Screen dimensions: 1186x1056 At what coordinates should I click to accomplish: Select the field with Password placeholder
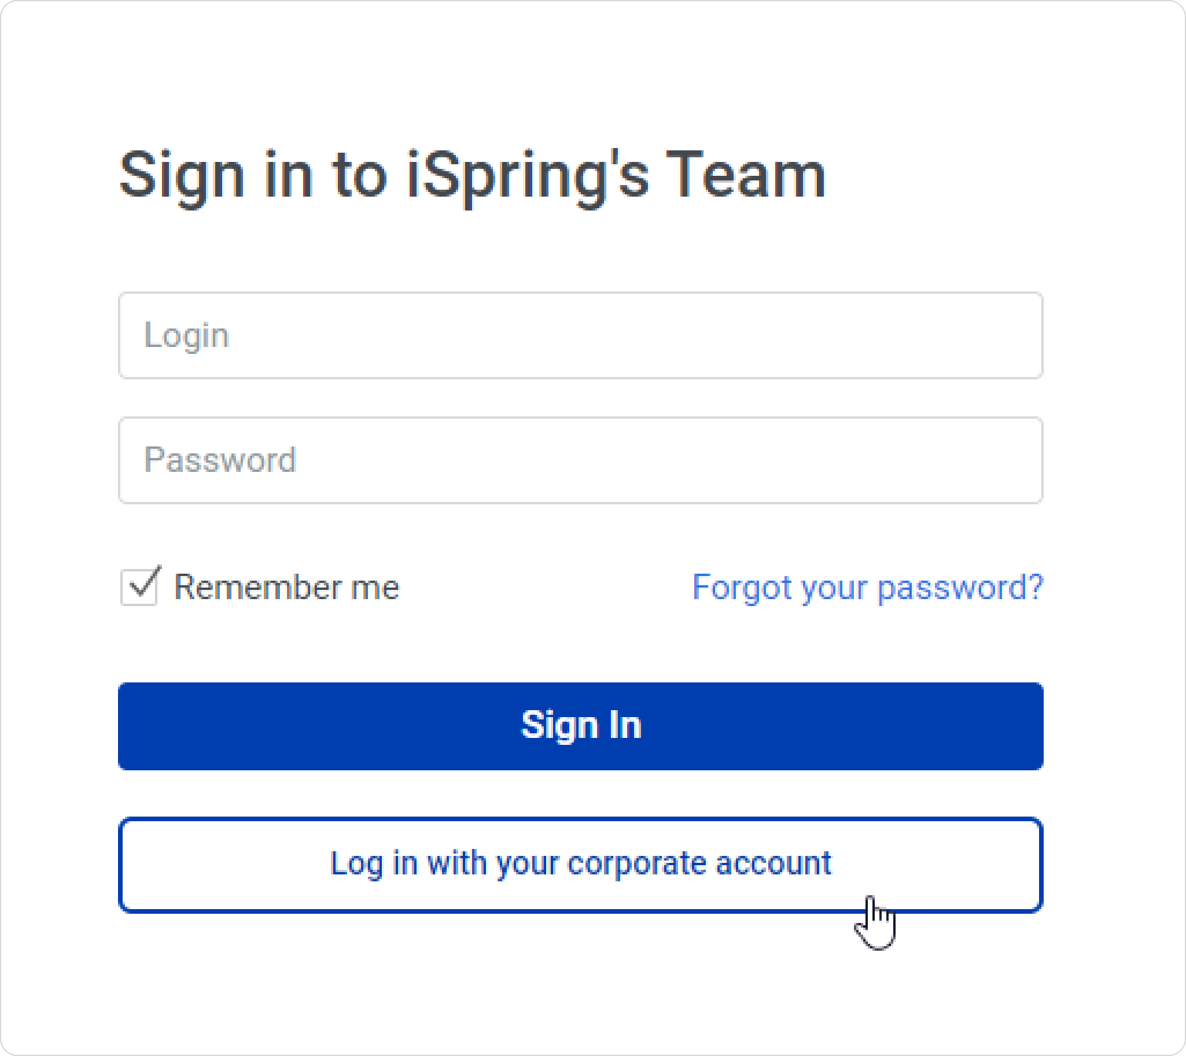pos(580,460)
